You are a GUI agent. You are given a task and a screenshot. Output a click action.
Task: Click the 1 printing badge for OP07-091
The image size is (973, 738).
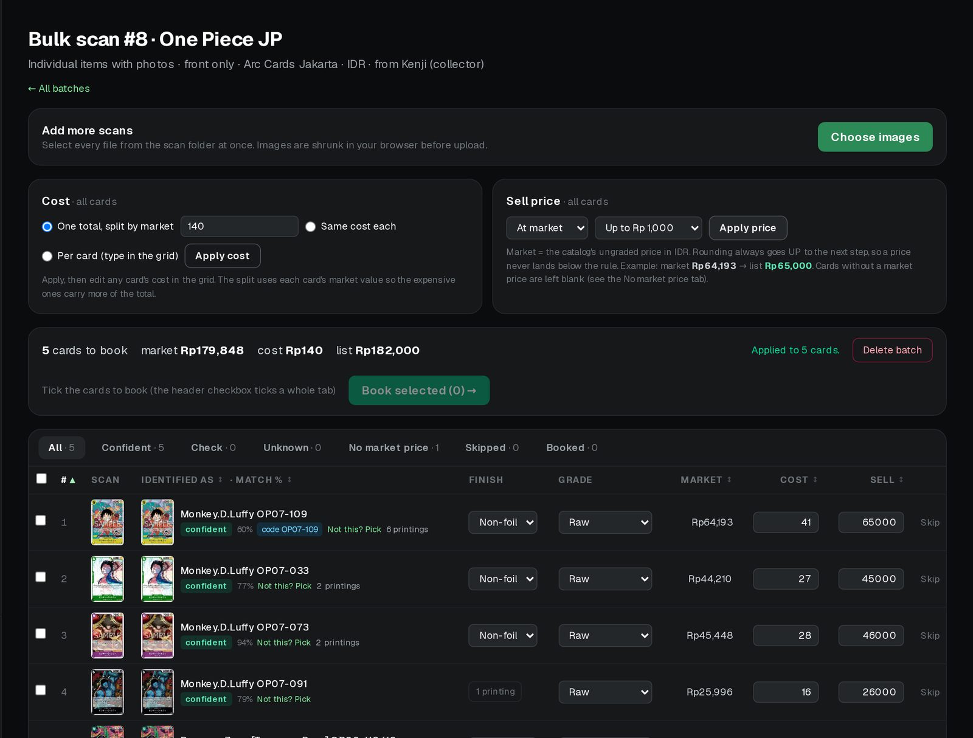click(x=495, y=692)
